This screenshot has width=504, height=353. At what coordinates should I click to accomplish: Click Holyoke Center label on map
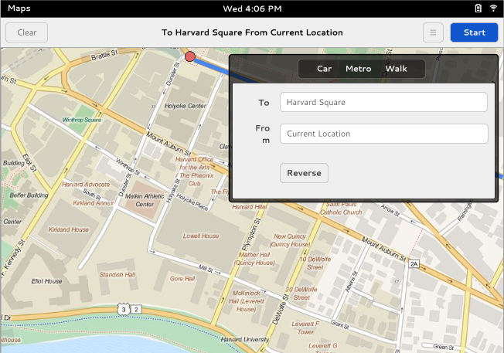[186, 106]
